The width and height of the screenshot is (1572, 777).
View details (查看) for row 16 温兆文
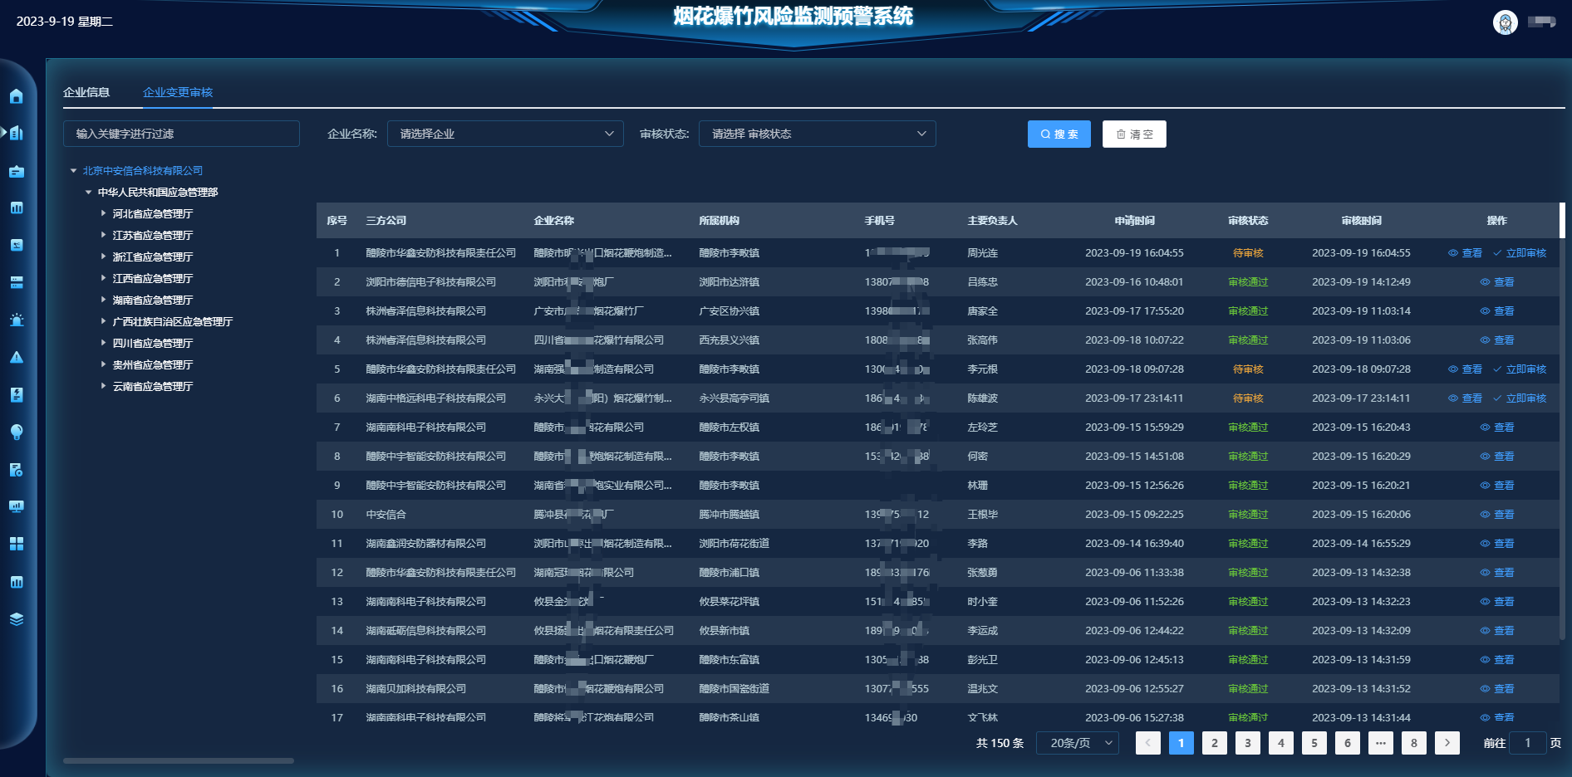(1497, 689)
